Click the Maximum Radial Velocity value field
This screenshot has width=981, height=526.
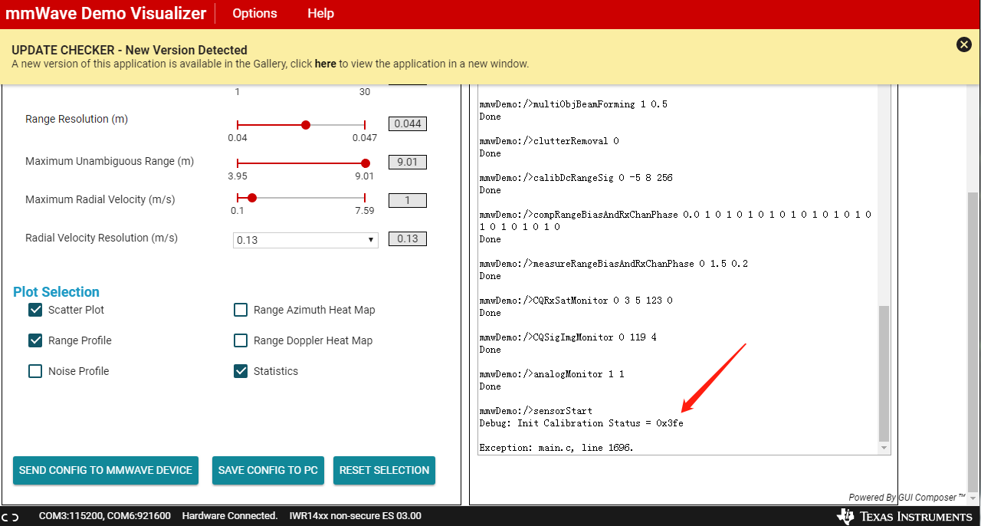(x=408, y=200)
